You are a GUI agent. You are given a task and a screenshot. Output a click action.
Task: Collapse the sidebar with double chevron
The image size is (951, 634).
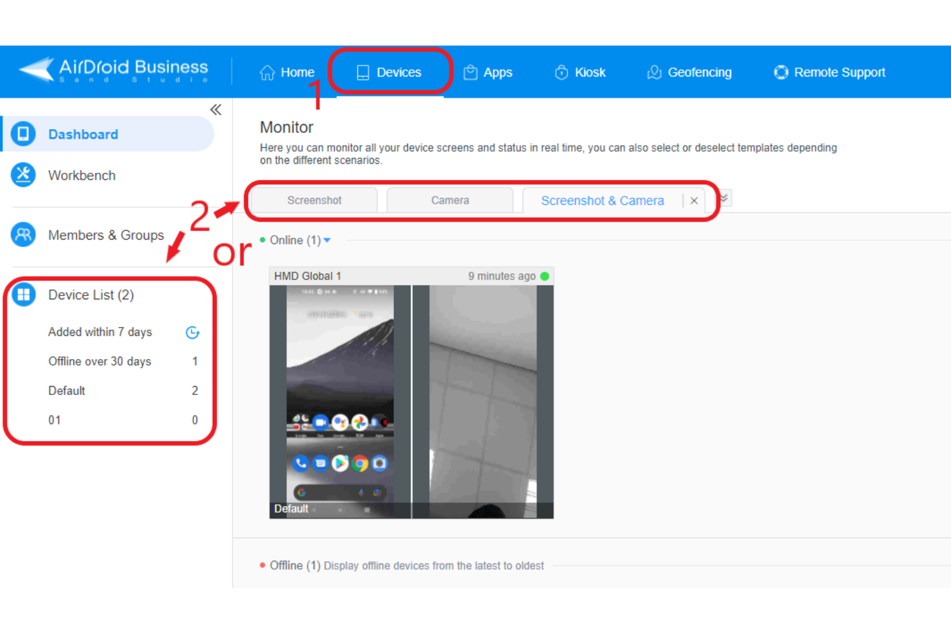click(216, 110)
